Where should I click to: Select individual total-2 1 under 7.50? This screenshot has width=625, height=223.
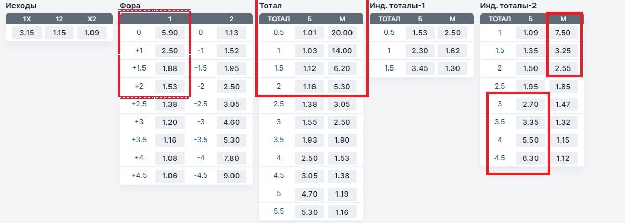563,33
